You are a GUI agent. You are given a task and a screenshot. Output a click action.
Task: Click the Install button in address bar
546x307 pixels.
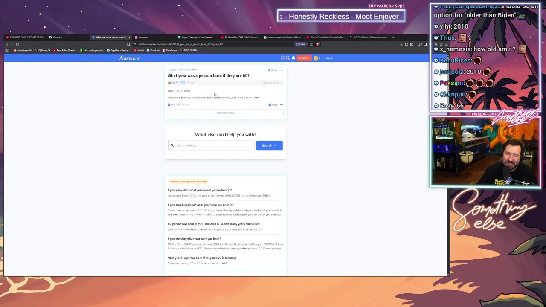point(301,44)
